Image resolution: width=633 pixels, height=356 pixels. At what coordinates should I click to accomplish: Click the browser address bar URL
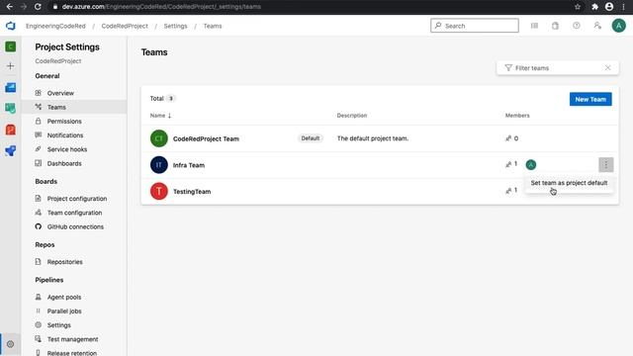click(161, 7)
